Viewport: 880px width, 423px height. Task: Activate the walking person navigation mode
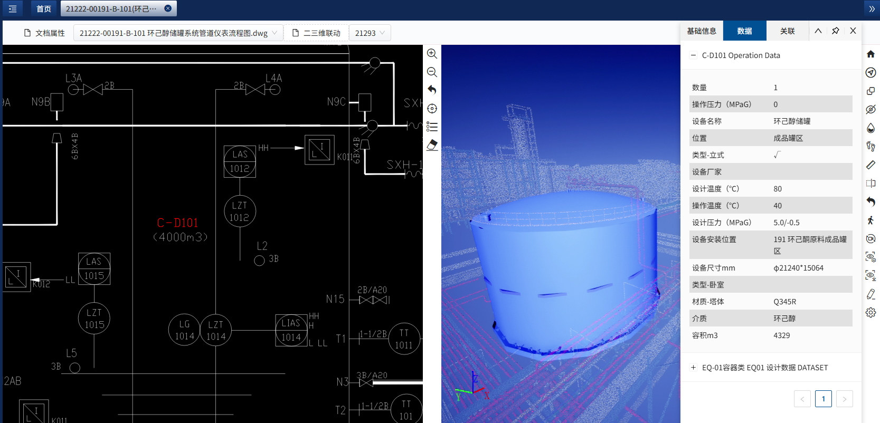coord(870,220)
